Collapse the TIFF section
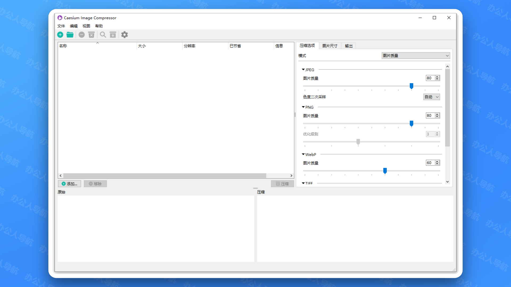Viewport: 511px width, 287px height. point(303,183)
